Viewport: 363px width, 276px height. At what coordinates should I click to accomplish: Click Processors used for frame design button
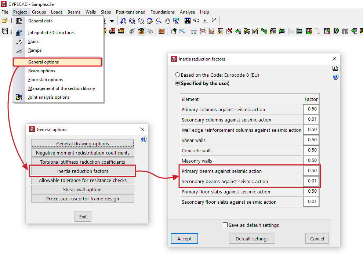coord(83,199)
